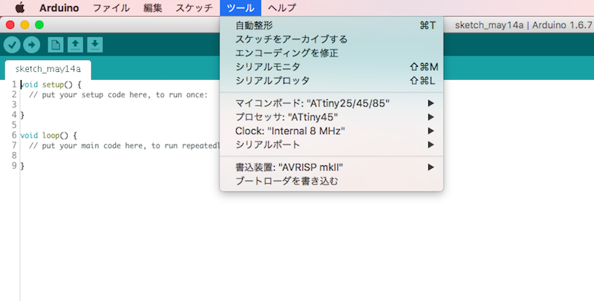Click the Verify checkmark toolbar icon
Image resolution: width=594 pixels, height=301 pixels.
tap(12, 45)
